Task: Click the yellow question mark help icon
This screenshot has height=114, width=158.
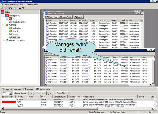Action: click(x=23, y=8)
